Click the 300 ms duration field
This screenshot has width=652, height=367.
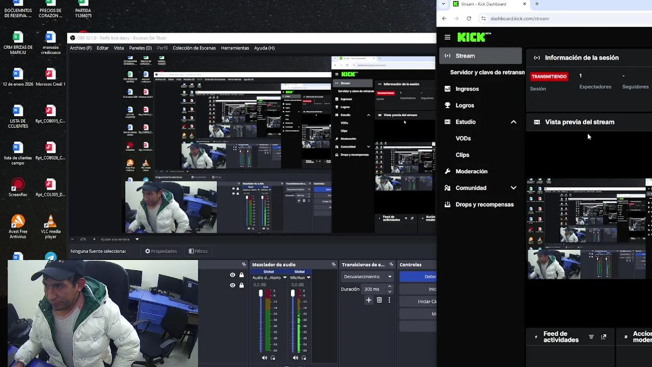point(374,289)
